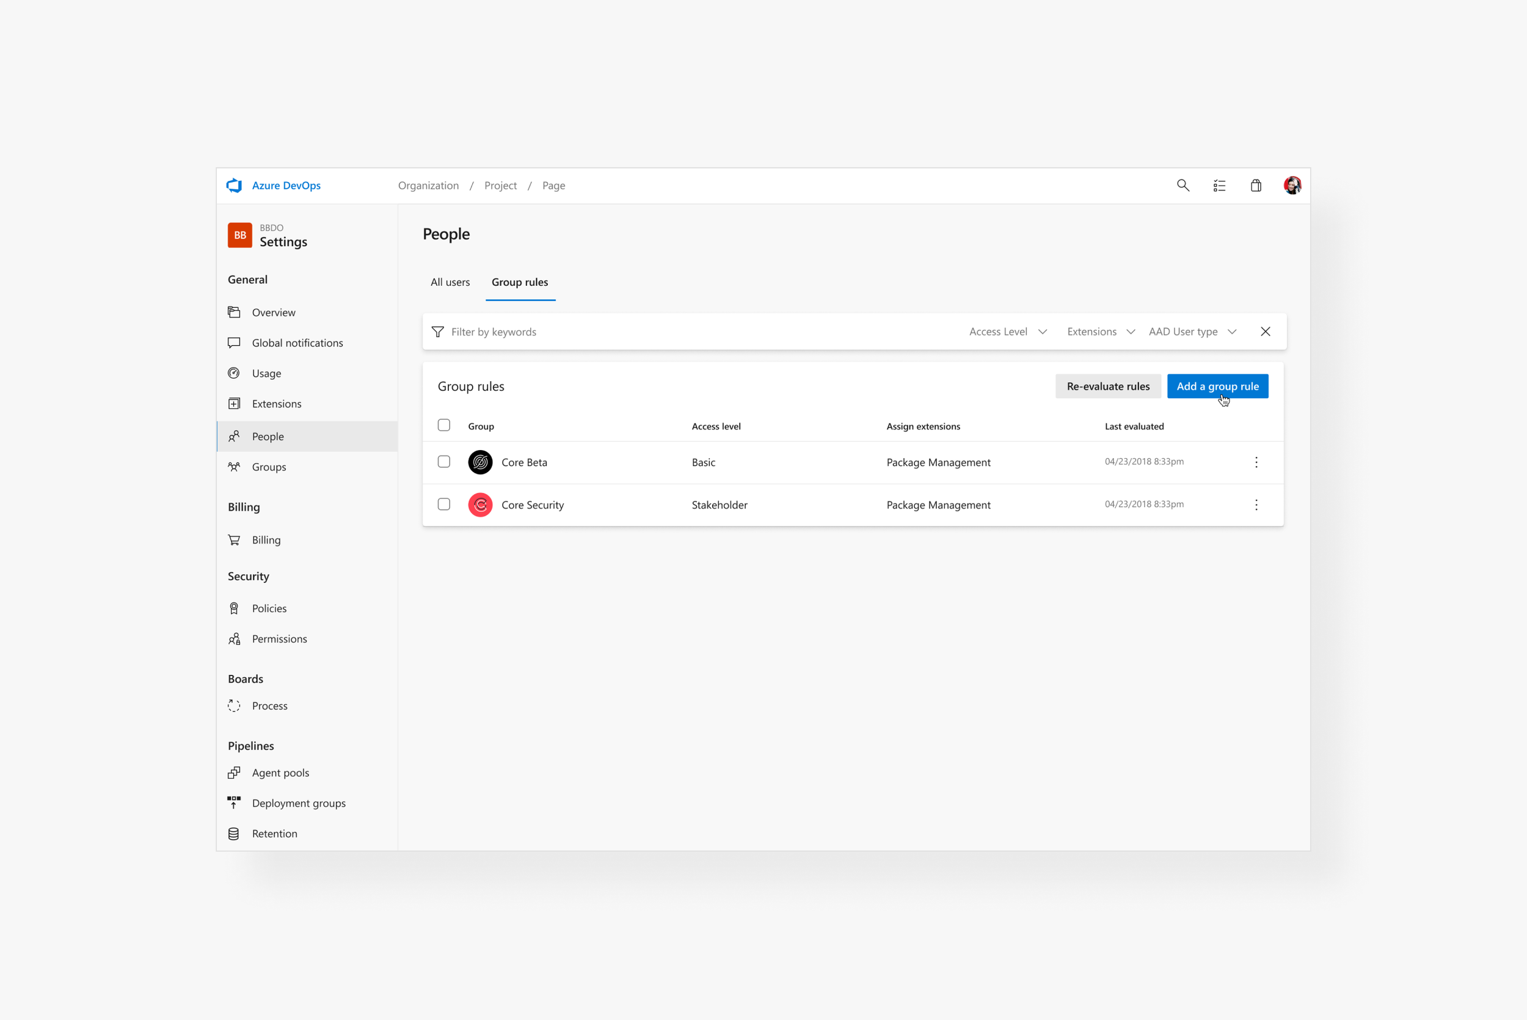Expand the Extensions filter dropdown
This screenshot has height=1020, width=1527.
[x=1101, y=332]
